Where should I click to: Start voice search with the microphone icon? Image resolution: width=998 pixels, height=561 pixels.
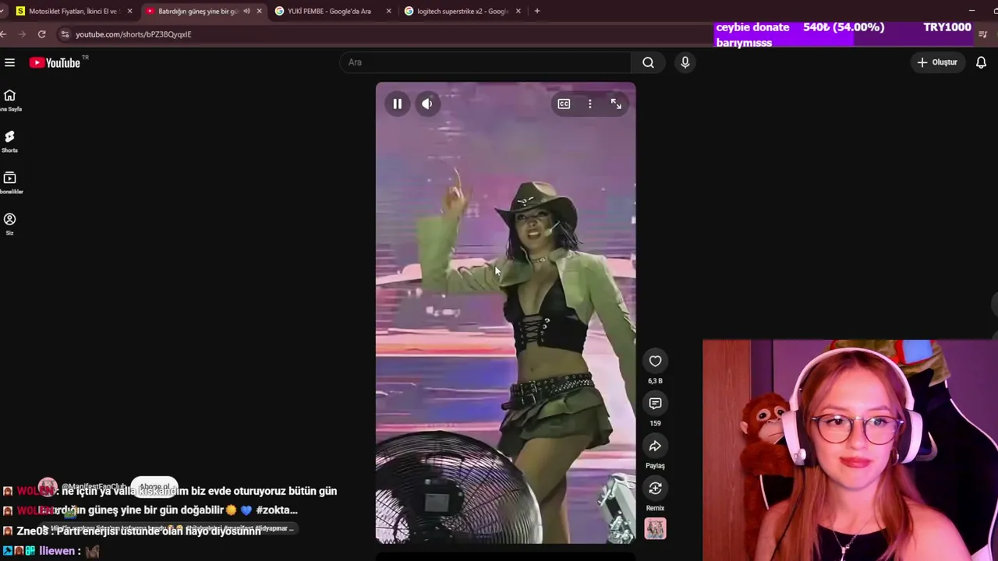click(685, 62)
